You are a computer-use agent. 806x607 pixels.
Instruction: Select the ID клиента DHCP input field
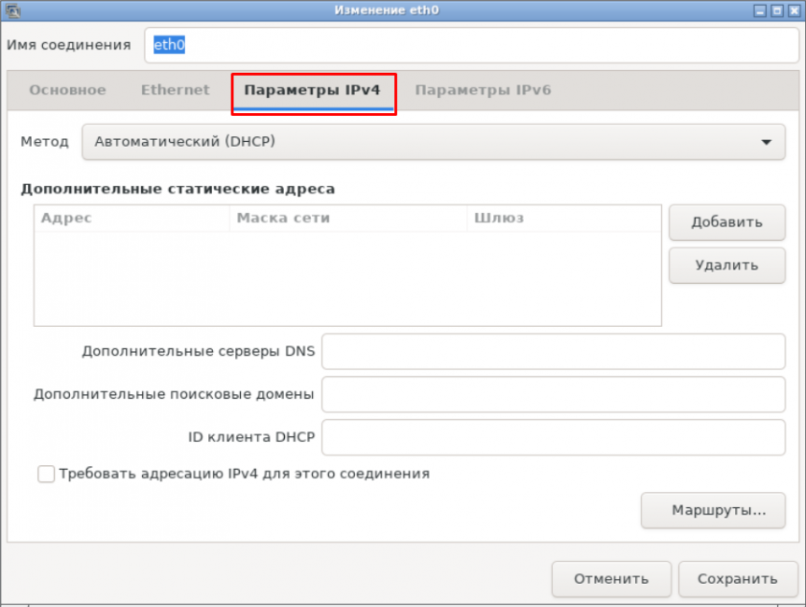click(x=554, y=437)
